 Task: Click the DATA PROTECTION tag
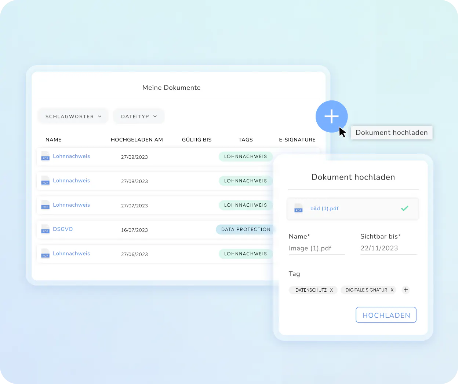(x=246, y=229)
